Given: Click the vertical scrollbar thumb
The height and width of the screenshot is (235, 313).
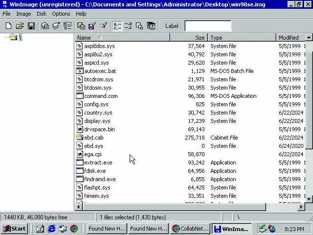Looking at the screenshot, I should coord(309,100).
